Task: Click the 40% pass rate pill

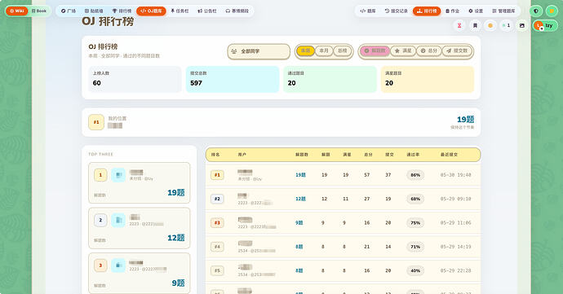Action: pyautogui.click(x=415, y=270)
